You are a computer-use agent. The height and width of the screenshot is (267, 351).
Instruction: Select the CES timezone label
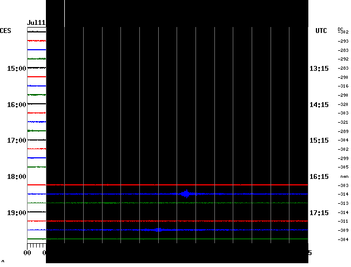coord(5,31)
